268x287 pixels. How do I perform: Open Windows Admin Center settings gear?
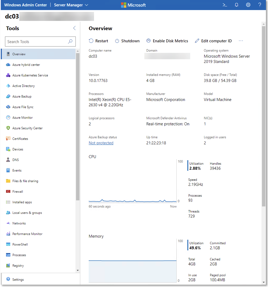tap(248, 5)
